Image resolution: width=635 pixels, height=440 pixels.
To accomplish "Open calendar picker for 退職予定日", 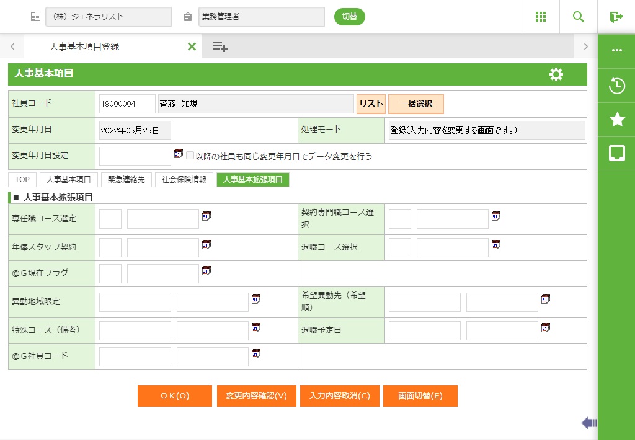I will (x=546, y=327).
